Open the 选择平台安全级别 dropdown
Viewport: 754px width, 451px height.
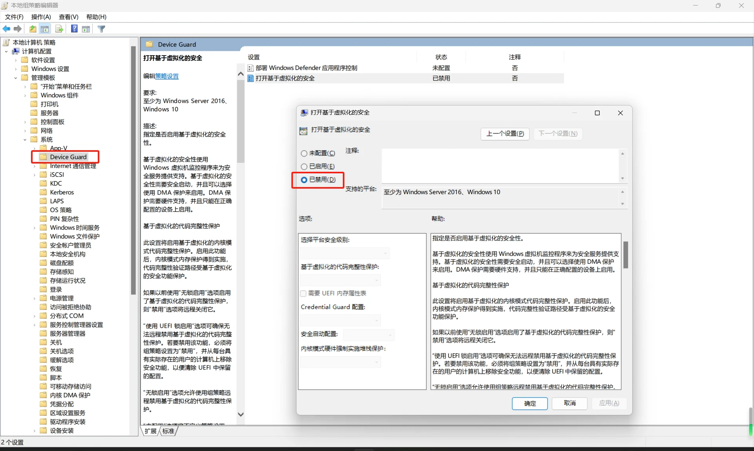click(x=344, y=253)
